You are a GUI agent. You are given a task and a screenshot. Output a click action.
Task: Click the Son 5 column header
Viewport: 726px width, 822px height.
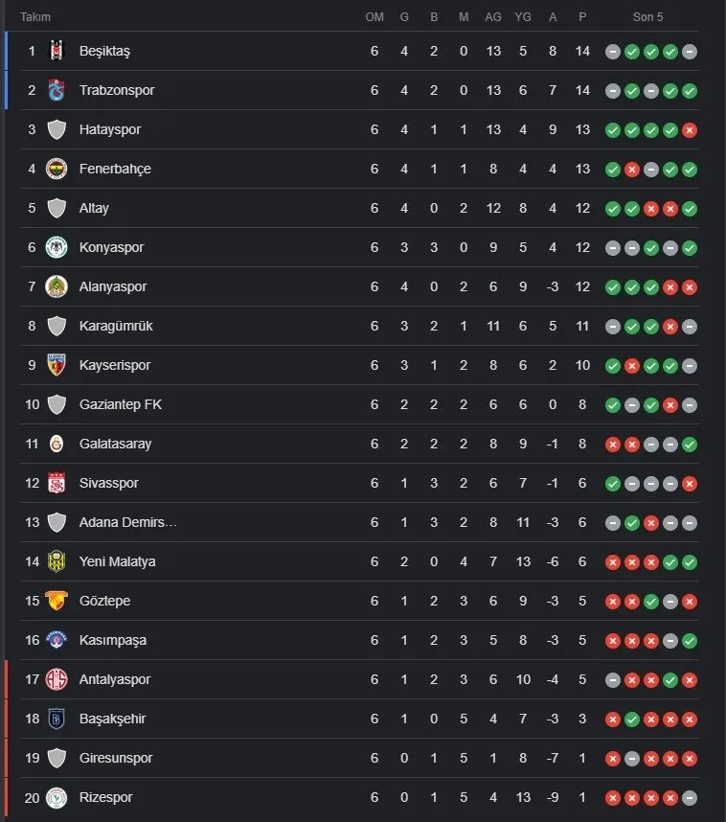(650, 17)
